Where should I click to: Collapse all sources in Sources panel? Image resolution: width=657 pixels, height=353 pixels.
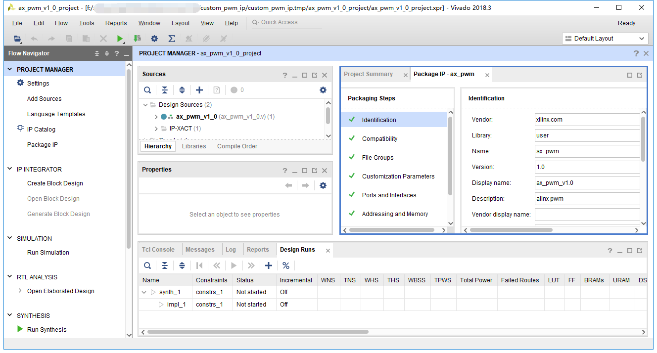click(165, 90)
